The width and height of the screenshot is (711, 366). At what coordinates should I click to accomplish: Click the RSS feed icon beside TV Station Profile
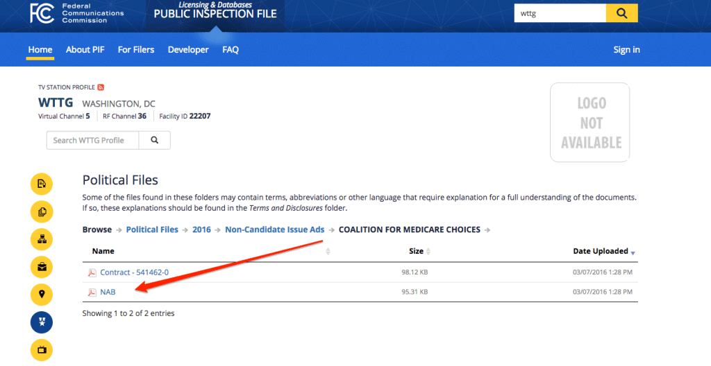click(x=101, y=87)
